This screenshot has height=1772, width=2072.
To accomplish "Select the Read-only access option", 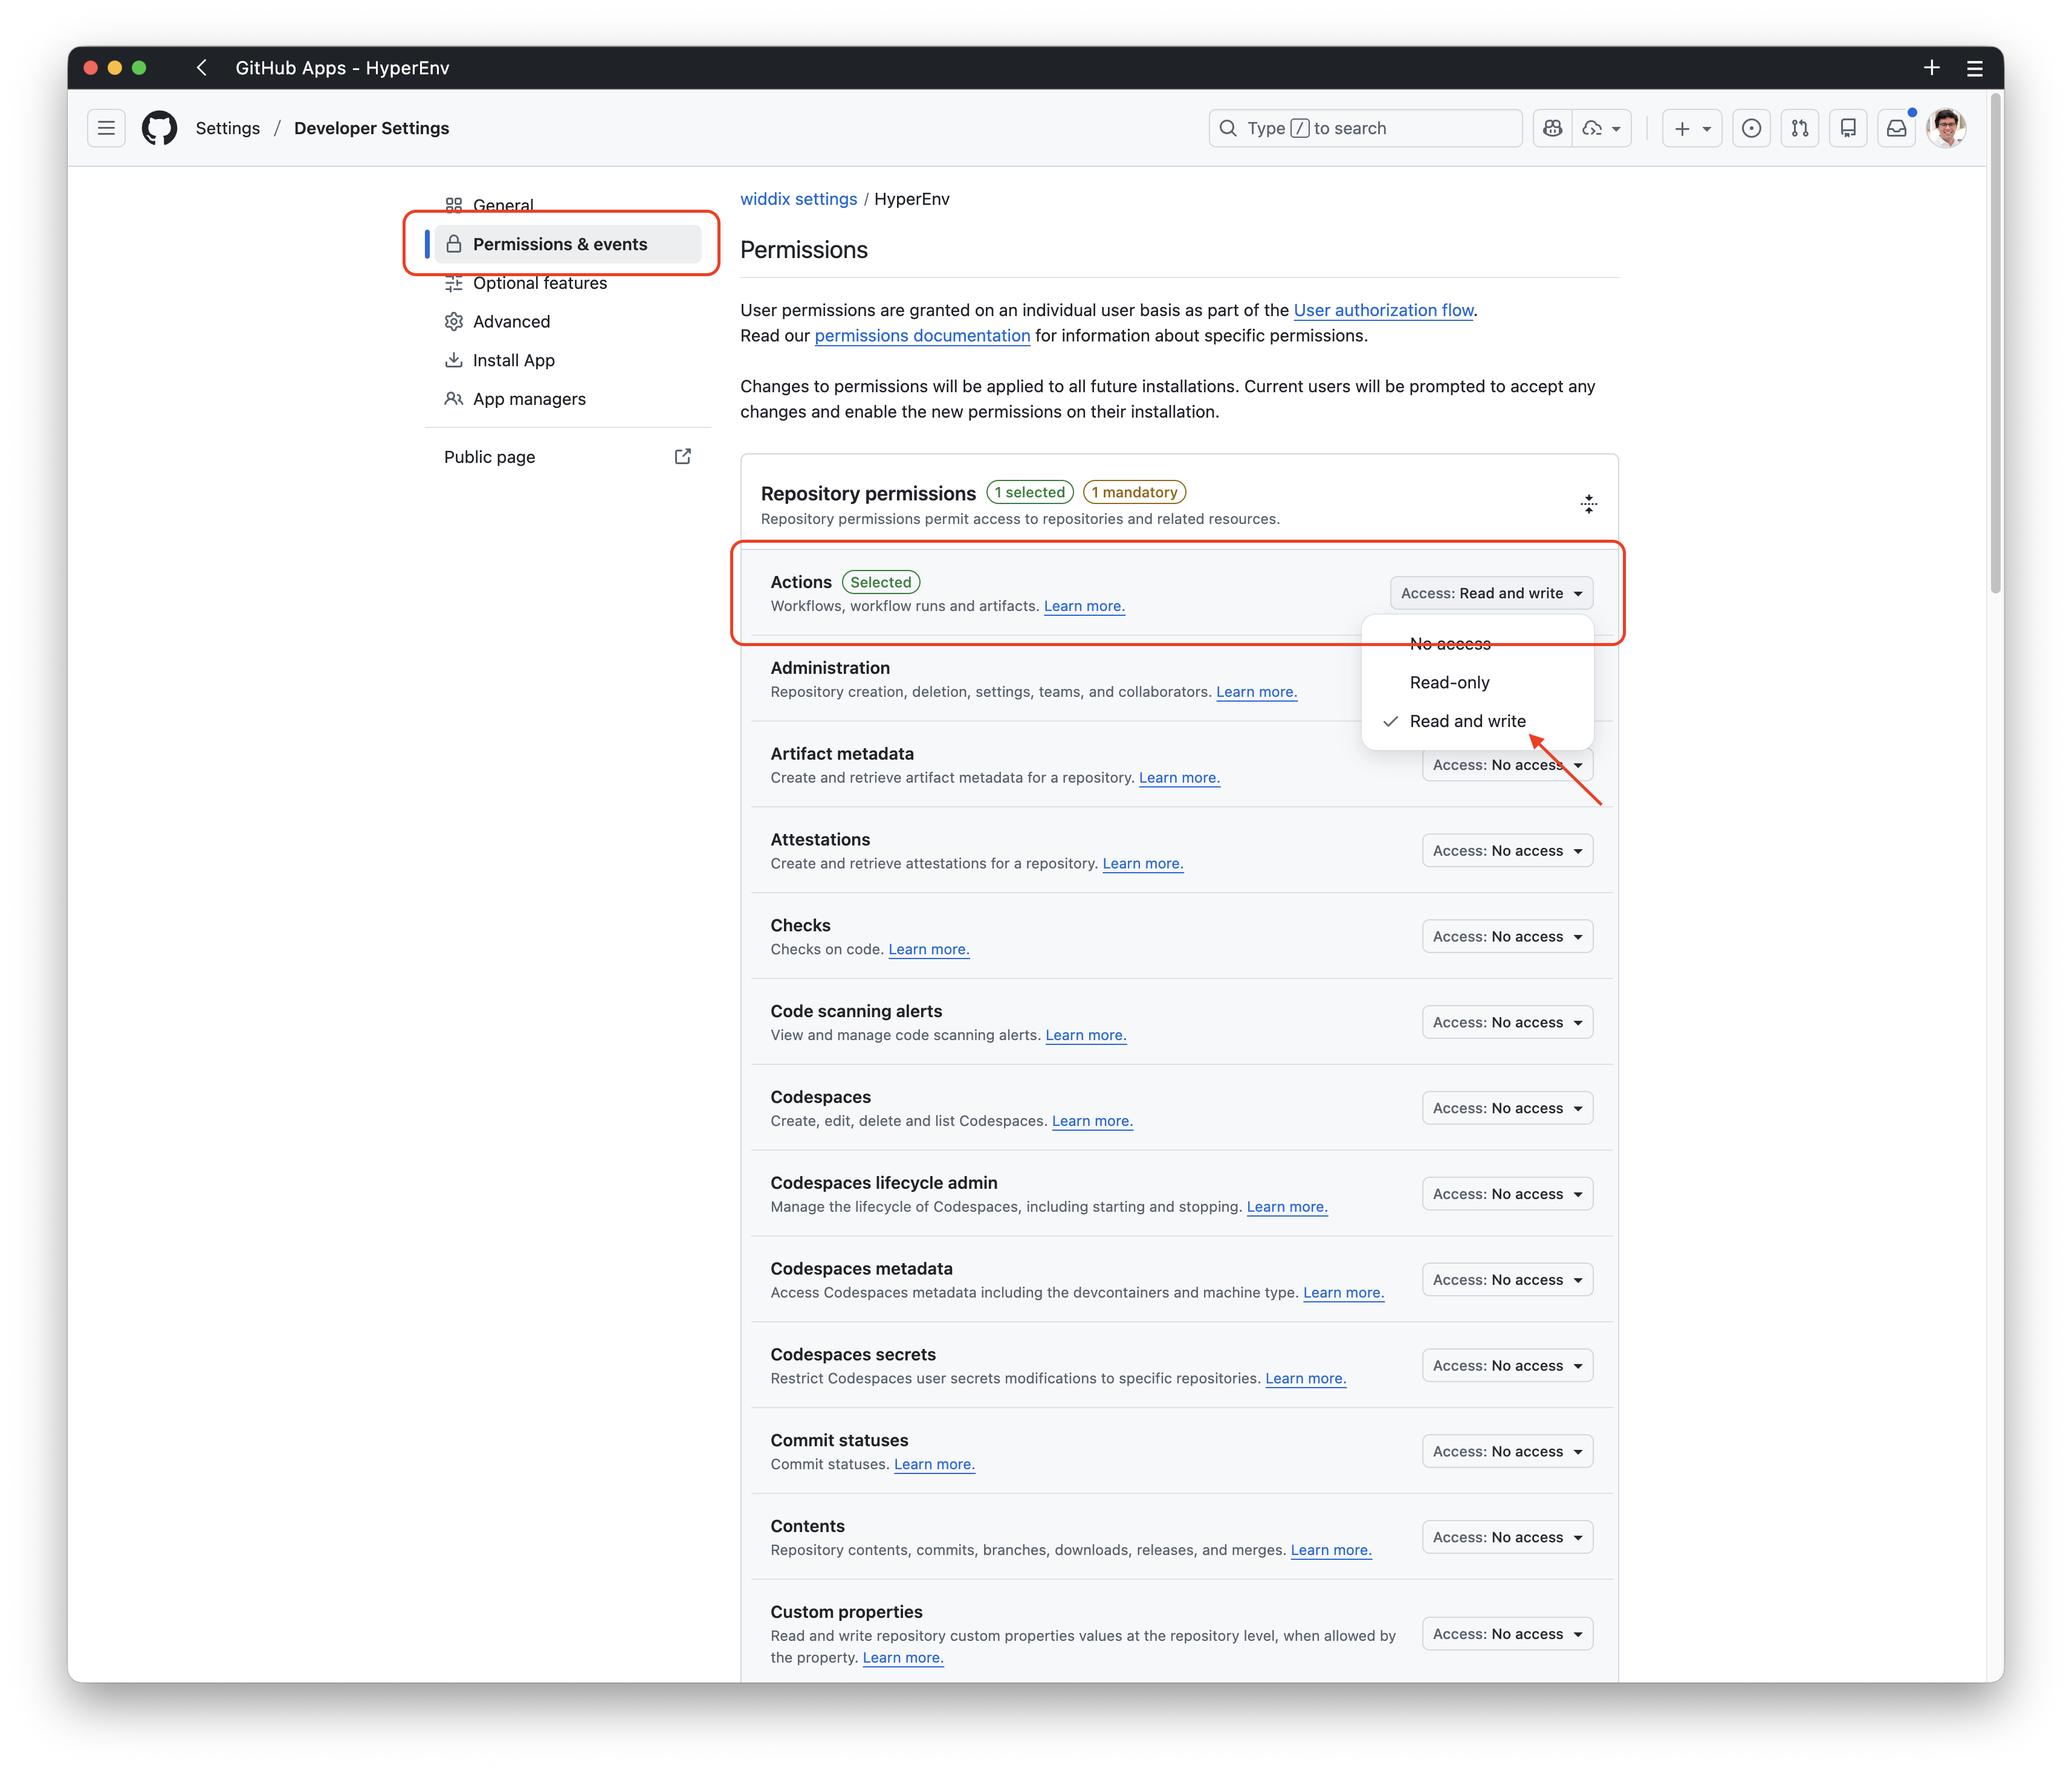I will (1449, 682).
